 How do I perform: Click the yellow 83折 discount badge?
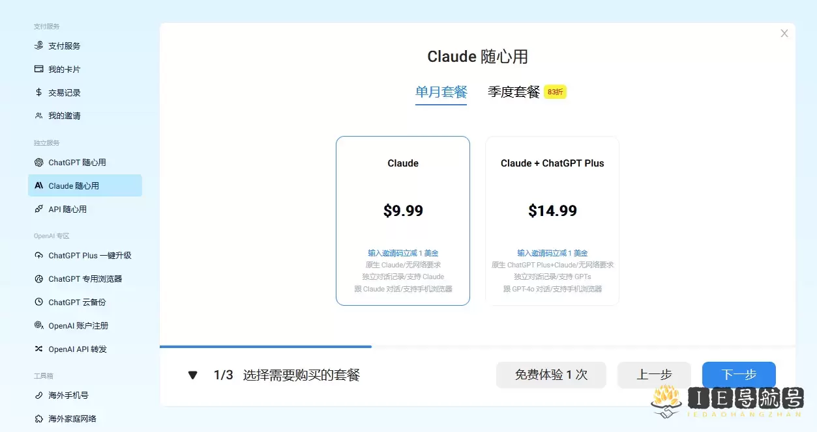[x=556, y=92]
